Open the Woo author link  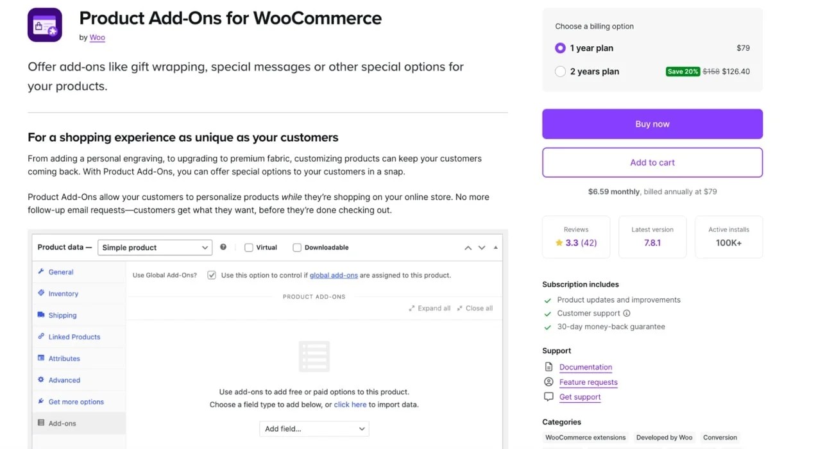(98, 38)
